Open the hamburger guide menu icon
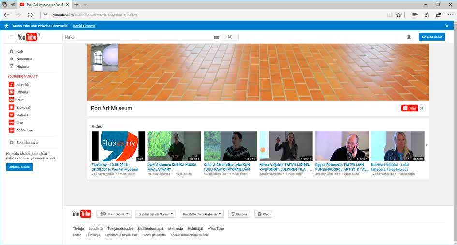 click(12, 37)
